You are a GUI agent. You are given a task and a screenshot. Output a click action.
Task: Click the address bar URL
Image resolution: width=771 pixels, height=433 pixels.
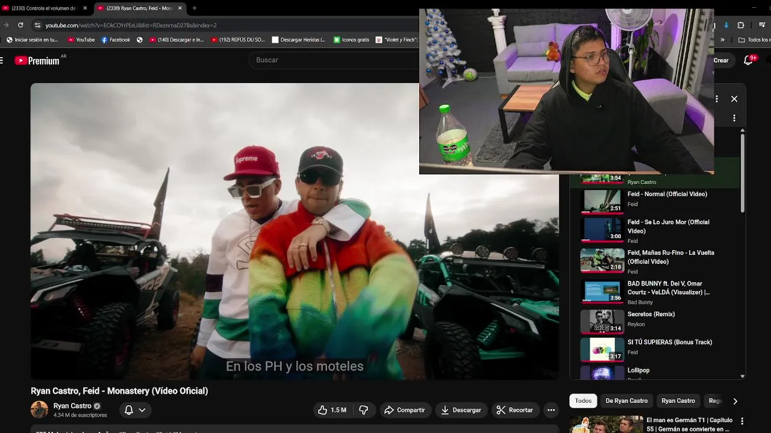point(131,25)
